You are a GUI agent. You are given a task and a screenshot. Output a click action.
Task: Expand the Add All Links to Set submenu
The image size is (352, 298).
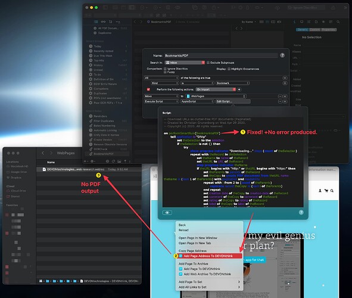click(x=209, y=287)
